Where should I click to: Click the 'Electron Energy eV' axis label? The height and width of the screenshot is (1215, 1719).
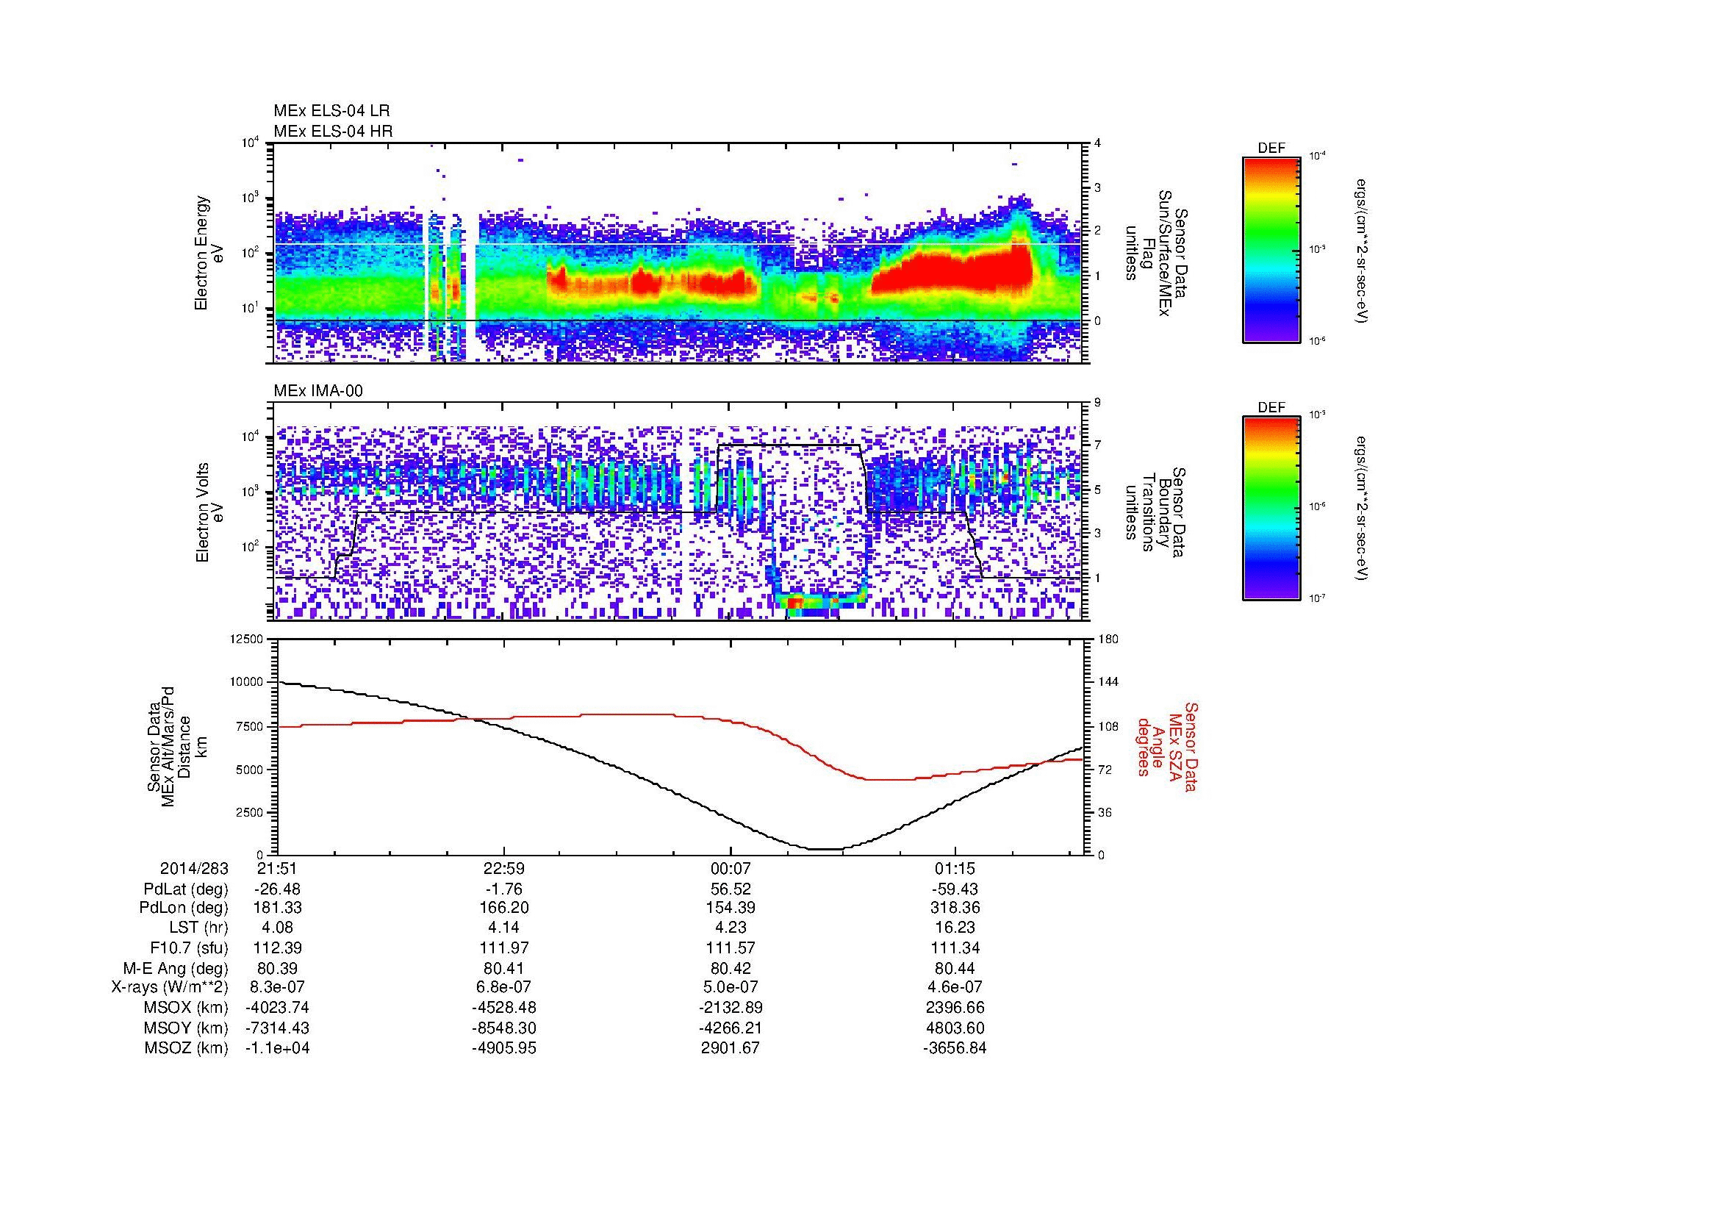coord(209,253)
